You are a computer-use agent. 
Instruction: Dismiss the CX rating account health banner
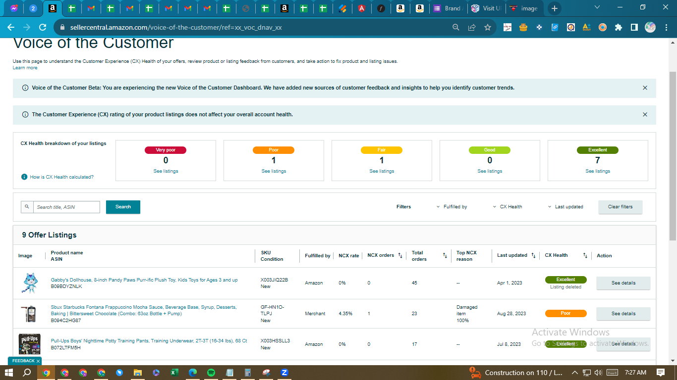645,114
